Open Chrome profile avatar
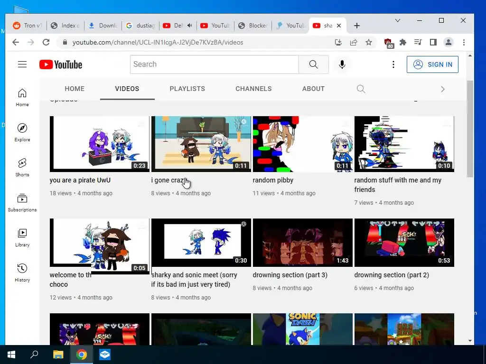486x364 pixels. [448, 42]
